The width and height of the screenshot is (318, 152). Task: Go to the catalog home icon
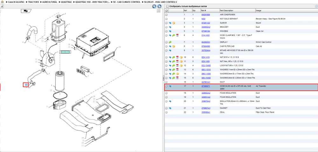click(x=2, y=2)
